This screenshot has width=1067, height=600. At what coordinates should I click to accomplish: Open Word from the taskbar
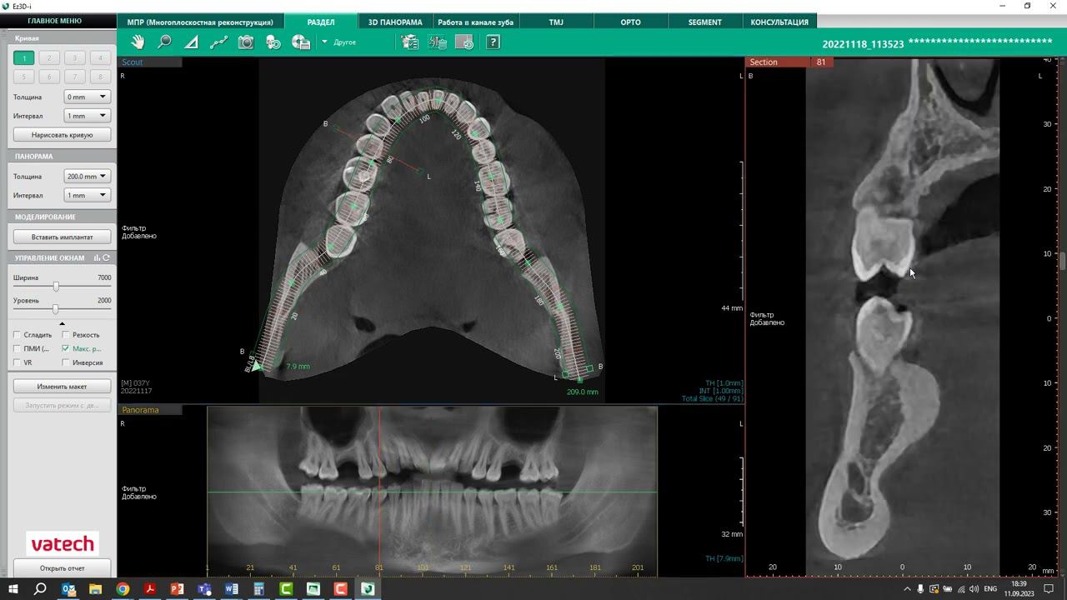coord(231,589)
